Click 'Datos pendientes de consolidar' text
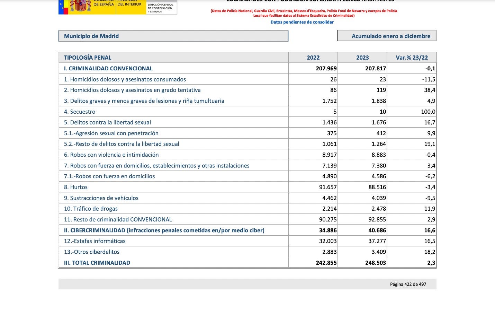 (x=302, y=22)
